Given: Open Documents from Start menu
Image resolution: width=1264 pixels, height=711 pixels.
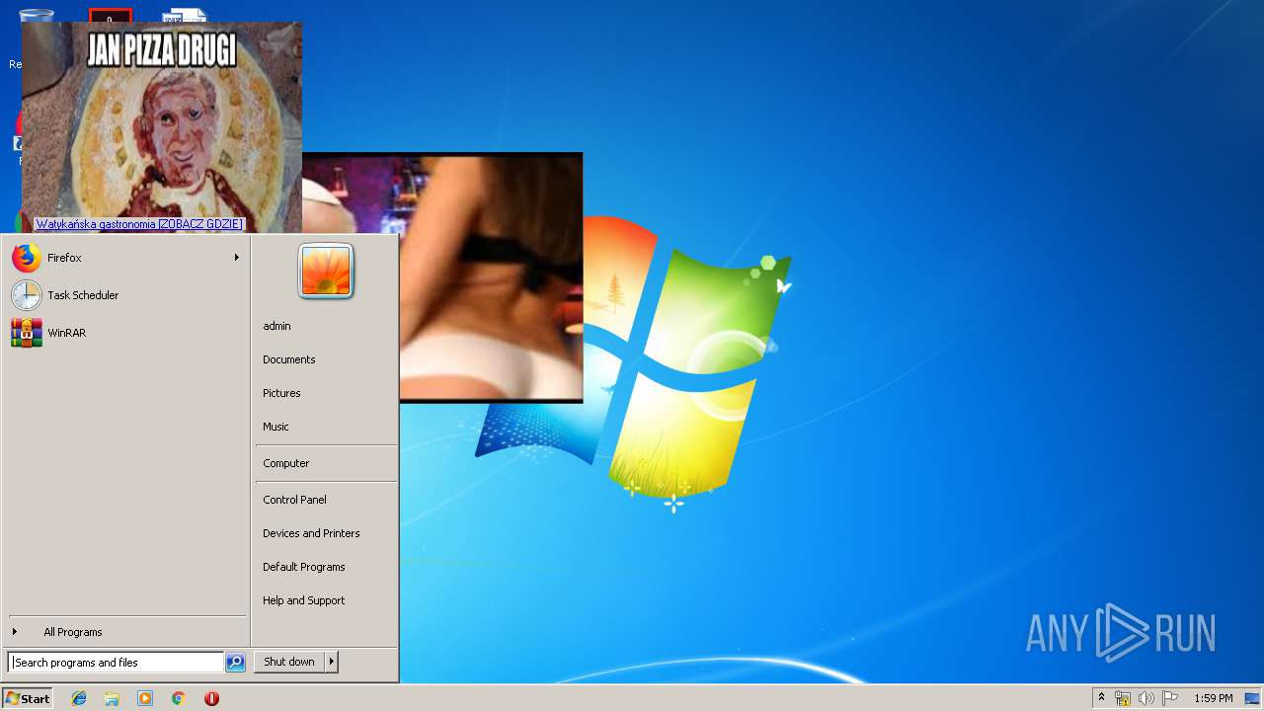Looking at the screenshot, I should tap(288, 359).
